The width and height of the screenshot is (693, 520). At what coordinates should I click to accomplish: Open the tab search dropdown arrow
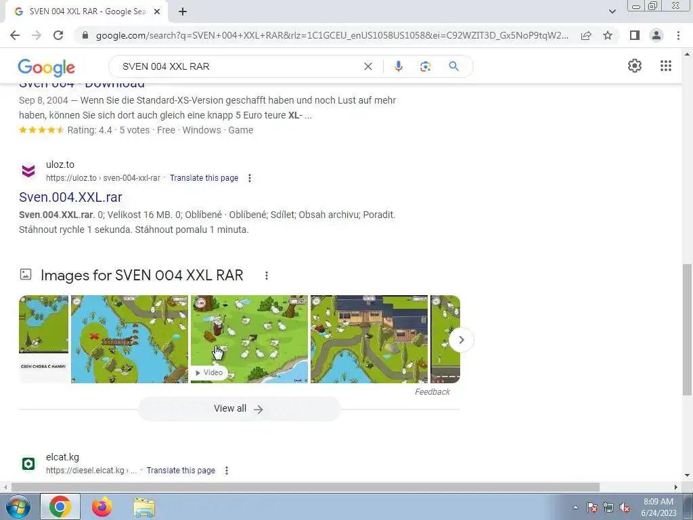click(x=612, y=12)
